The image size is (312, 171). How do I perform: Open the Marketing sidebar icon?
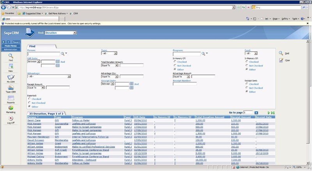(11, 108)
